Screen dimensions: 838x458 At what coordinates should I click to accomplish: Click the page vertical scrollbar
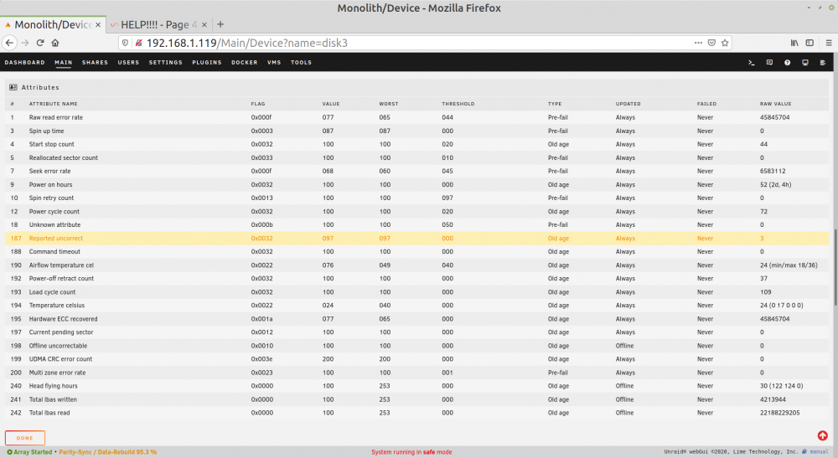835,267
